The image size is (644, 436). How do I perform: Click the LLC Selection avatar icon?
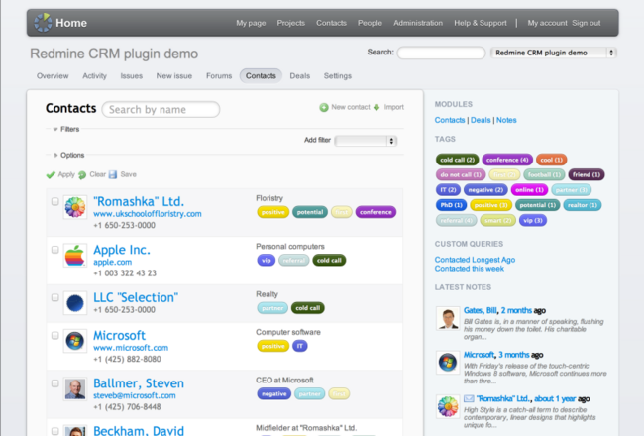point(75,302)
